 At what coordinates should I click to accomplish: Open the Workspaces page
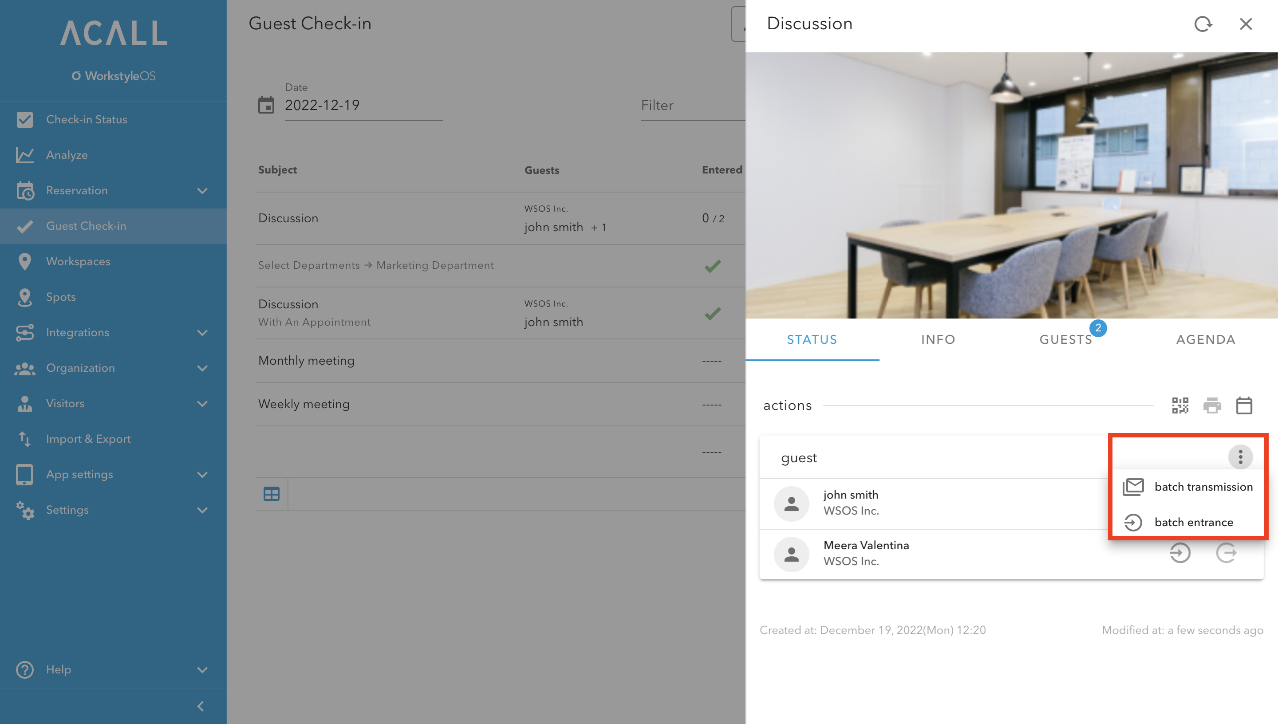point(114,261)
